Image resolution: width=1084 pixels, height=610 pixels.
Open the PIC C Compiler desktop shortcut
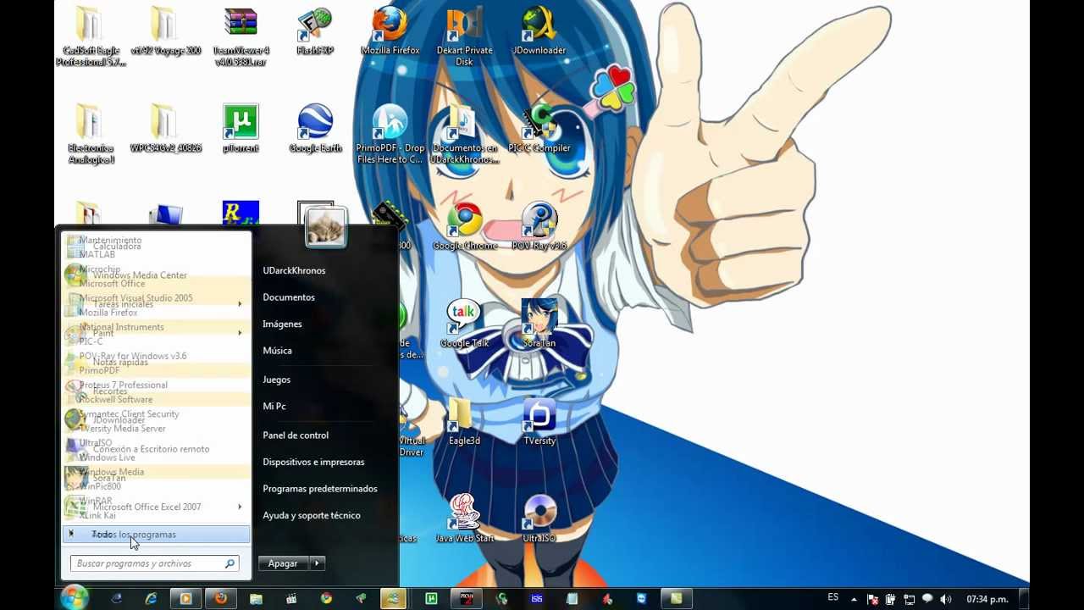539,129
